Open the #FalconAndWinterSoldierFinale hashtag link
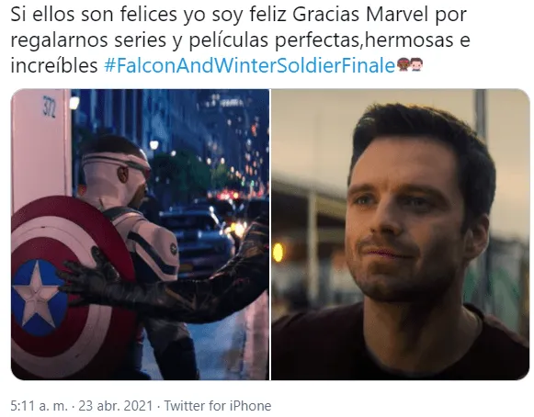534x417 pixels. click(249, 65)
